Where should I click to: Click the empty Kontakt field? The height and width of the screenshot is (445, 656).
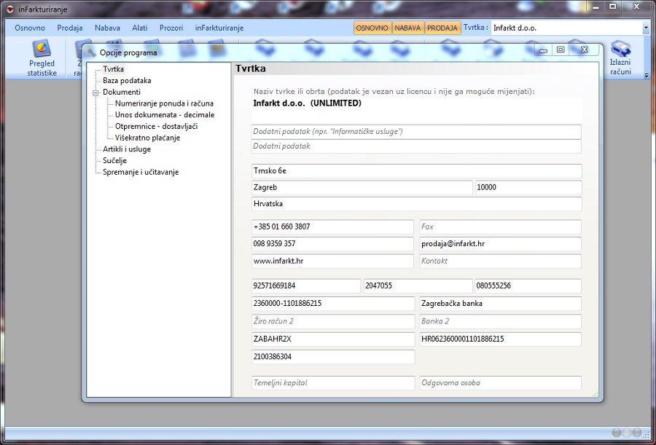500,261
